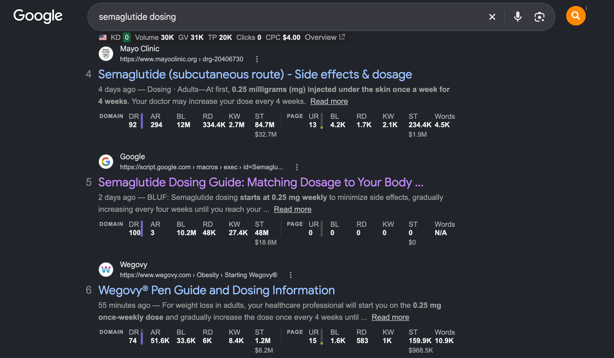The width and height of the screenshot is (614, 358).
Task: Click Wegovy page traffic 159.9K
Action: tap(420, 341)
